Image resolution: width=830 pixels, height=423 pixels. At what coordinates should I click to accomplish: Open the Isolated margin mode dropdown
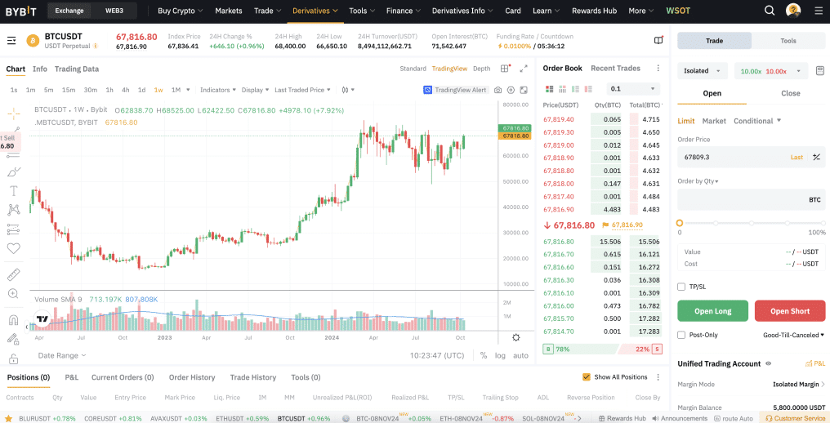703,71
